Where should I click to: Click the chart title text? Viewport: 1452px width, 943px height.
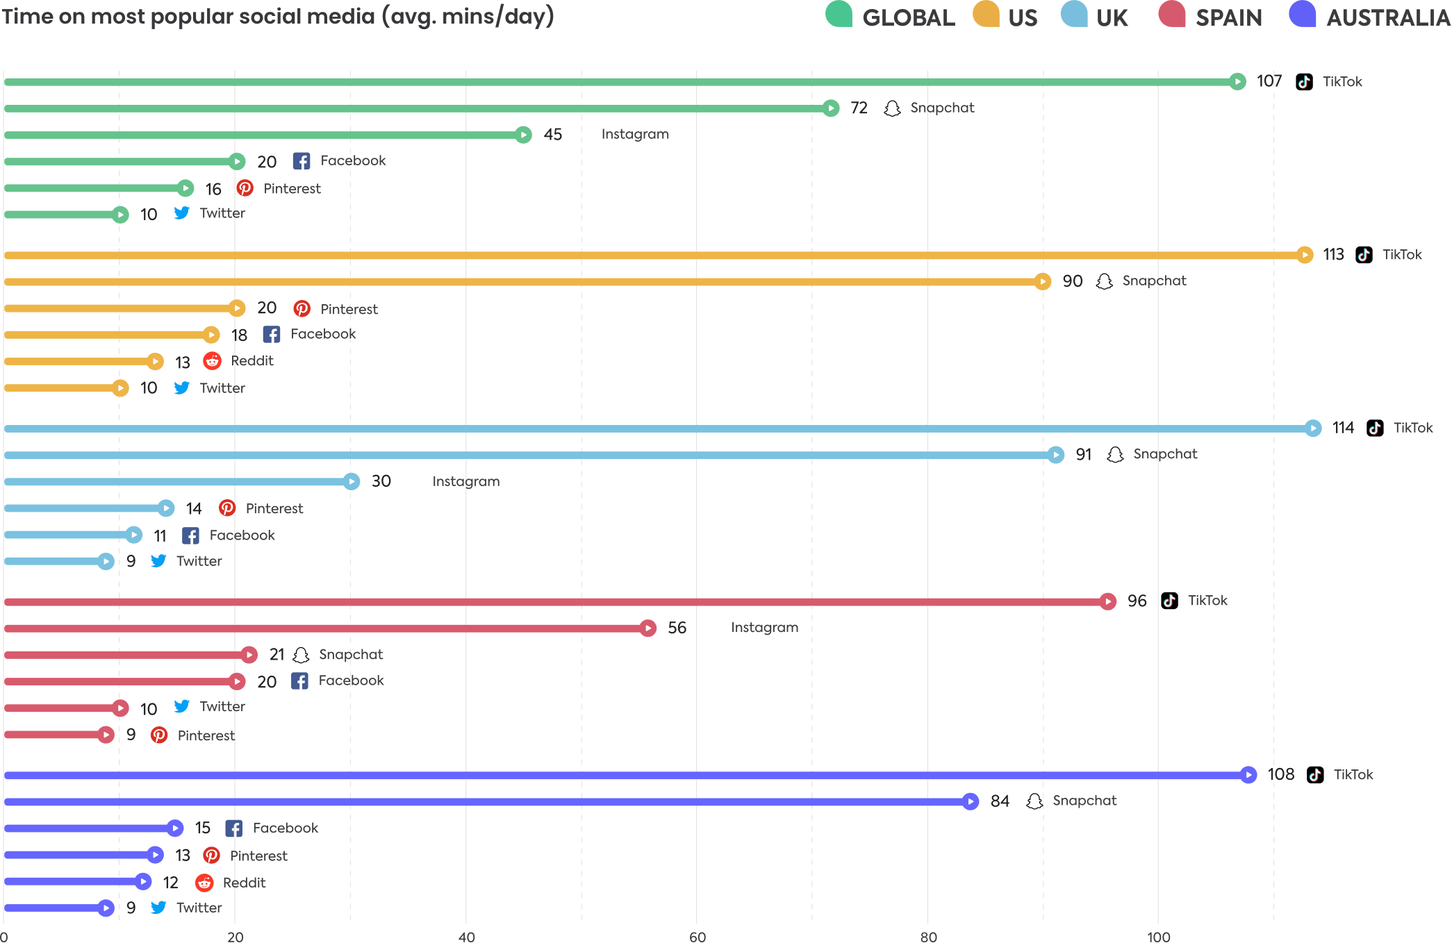pyautogui.click(x=278, y=16)
